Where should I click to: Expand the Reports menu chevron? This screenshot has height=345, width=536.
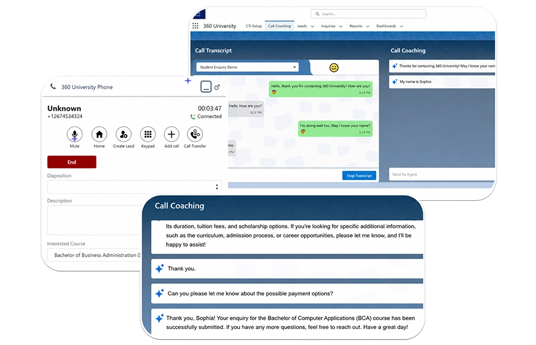(x=368, y=26)
